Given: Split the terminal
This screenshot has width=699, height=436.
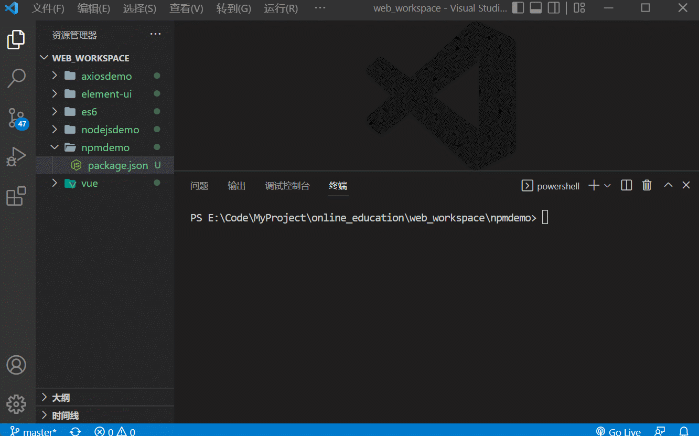Looking at the screenshot, I should pyautogui.click(x=626, y=185).
